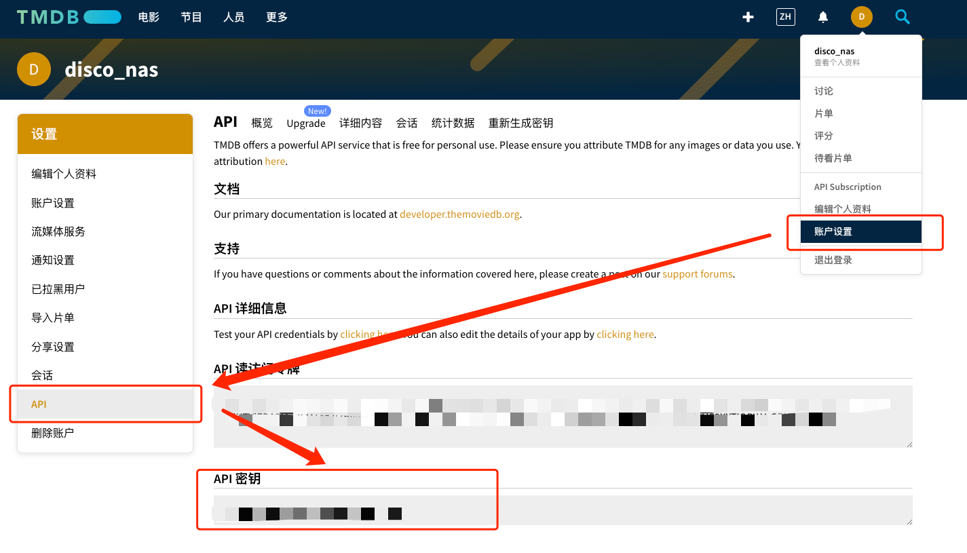This screenshot has height=553, width=967.
Task: Open search with the magnifier icon
Action: coord(902,17)
